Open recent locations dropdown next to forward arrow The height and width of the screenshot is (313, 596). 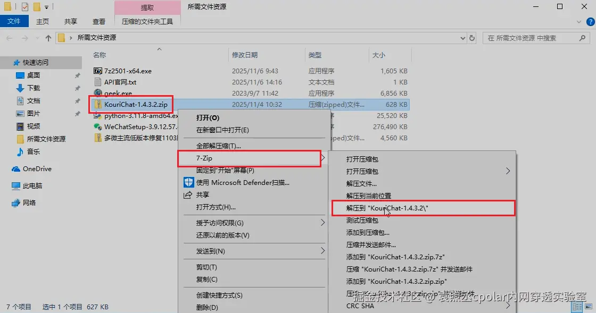coord(37,38)
